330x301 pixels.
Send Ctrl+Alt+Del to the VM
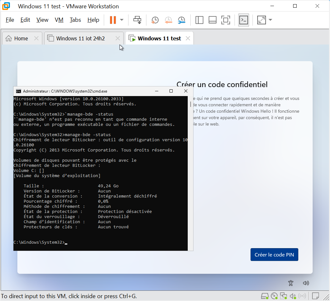(137, 20)
